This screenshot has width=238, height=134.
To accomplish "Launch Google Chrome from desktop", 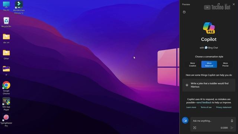I will (6, 88).
